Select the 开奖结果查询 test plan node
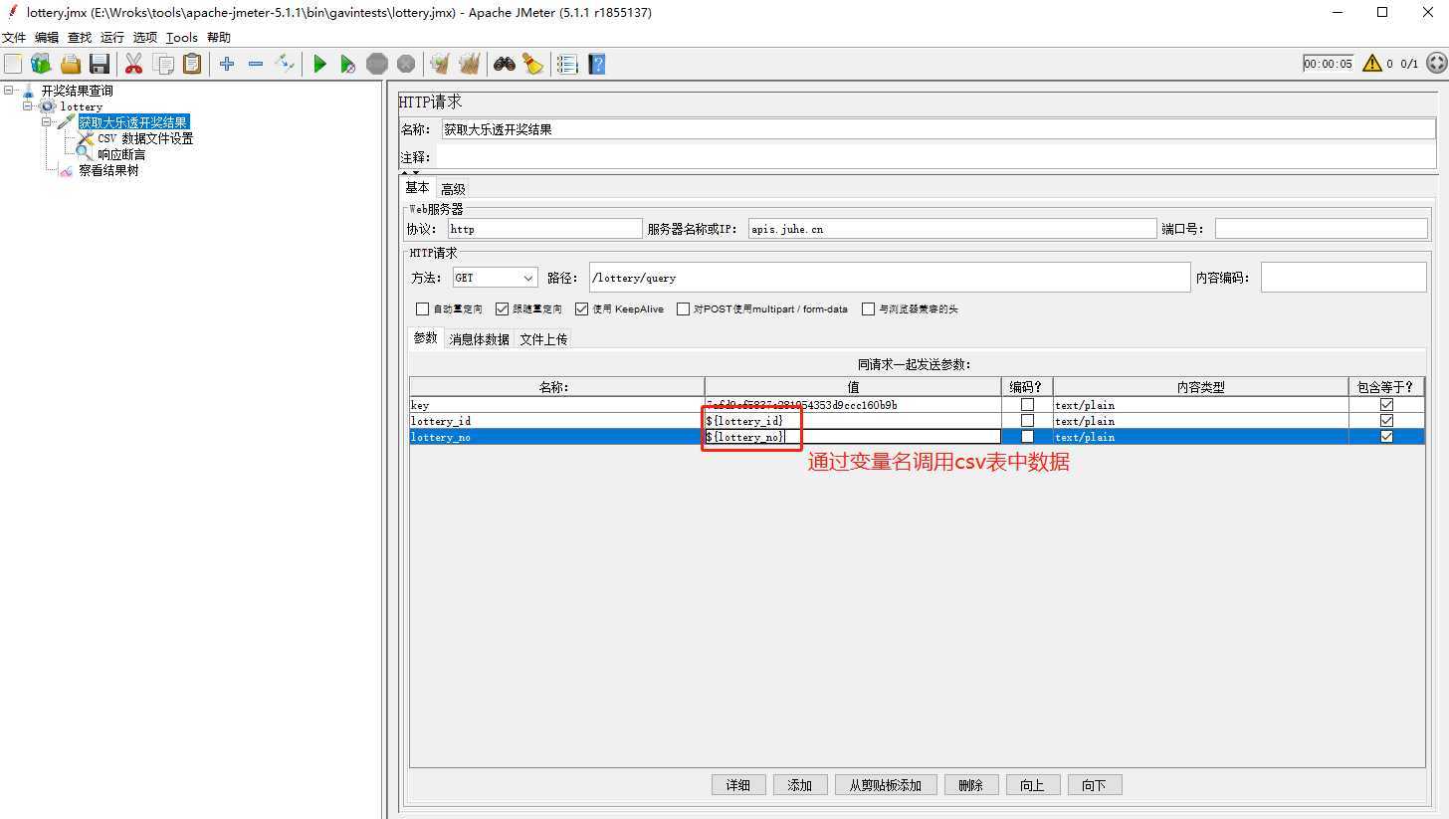Viewport: 1449px width, 819px height. 77,91
